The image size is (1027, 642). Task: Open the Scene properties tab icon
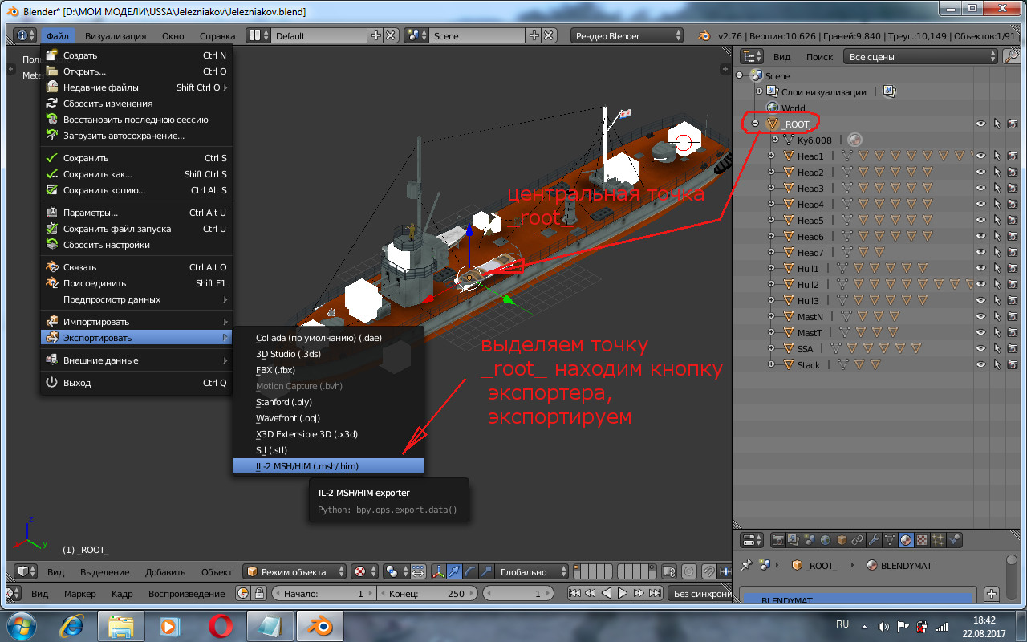tap(810, 540)
